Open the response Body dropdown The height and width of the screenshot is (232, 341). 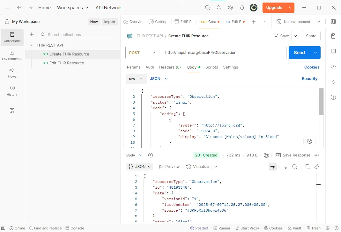134,155
